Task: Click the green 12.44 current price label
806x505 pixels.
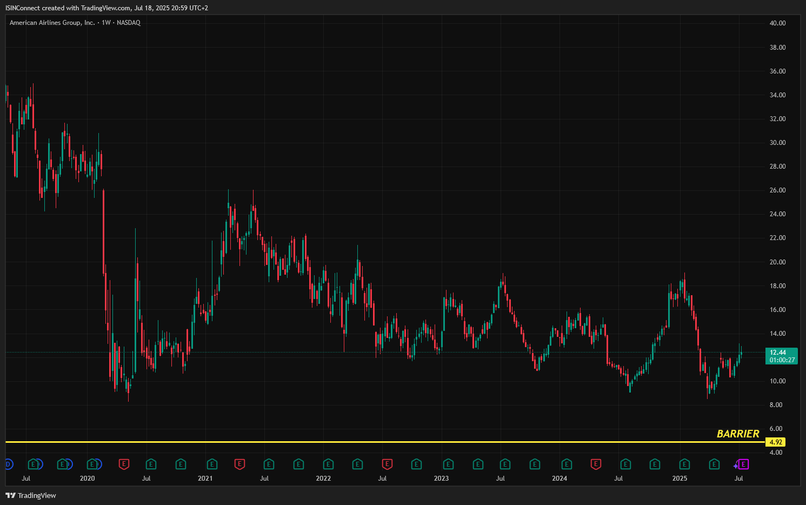Action: (x=778, y=353)
